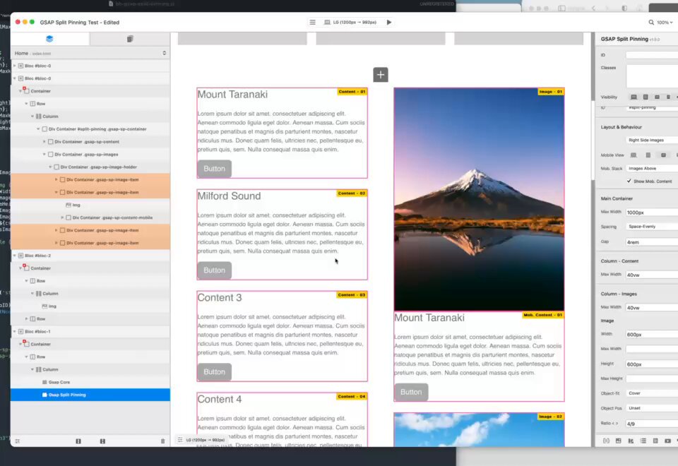
Task: Select the Mount Taranaki mountain image
Action: tap(479, 199)
